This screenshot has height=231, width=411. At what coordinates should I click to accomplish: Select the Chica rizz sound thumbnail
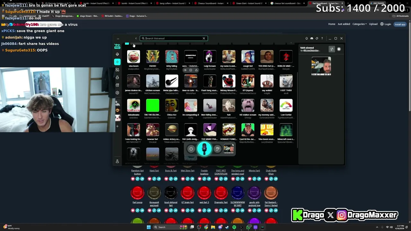[171, 106]
